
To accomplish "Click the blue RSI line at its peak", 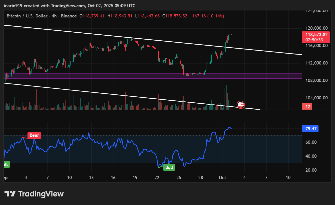I will tap(229, 127).
